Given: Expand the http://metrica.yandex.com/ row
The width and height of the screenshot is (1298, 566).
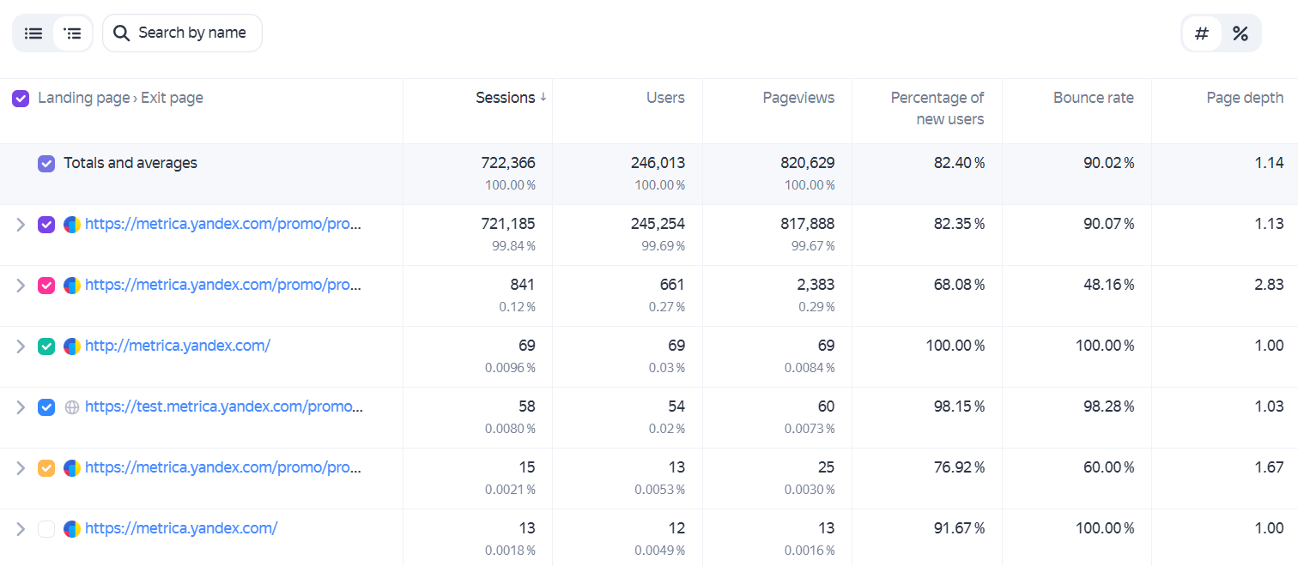Looking at the screenshot, I should pos(21,346).
